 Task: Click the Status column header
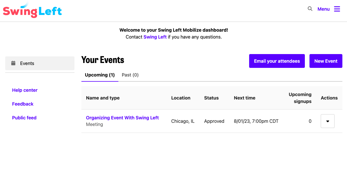(x=211, y=98)
